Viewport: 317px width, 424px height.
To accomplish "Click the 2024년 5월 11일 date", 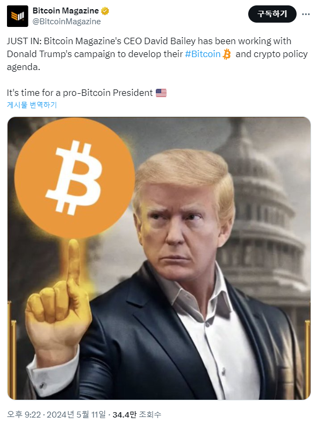I will [76, 414].
